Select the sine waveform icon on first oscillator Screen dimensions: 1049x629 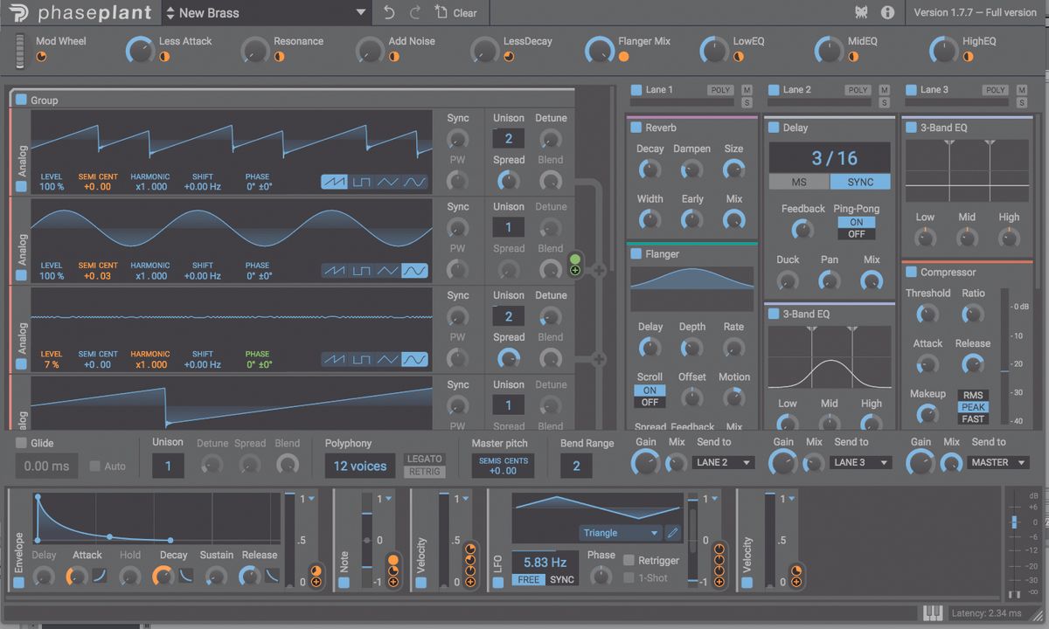coord(415,182)
